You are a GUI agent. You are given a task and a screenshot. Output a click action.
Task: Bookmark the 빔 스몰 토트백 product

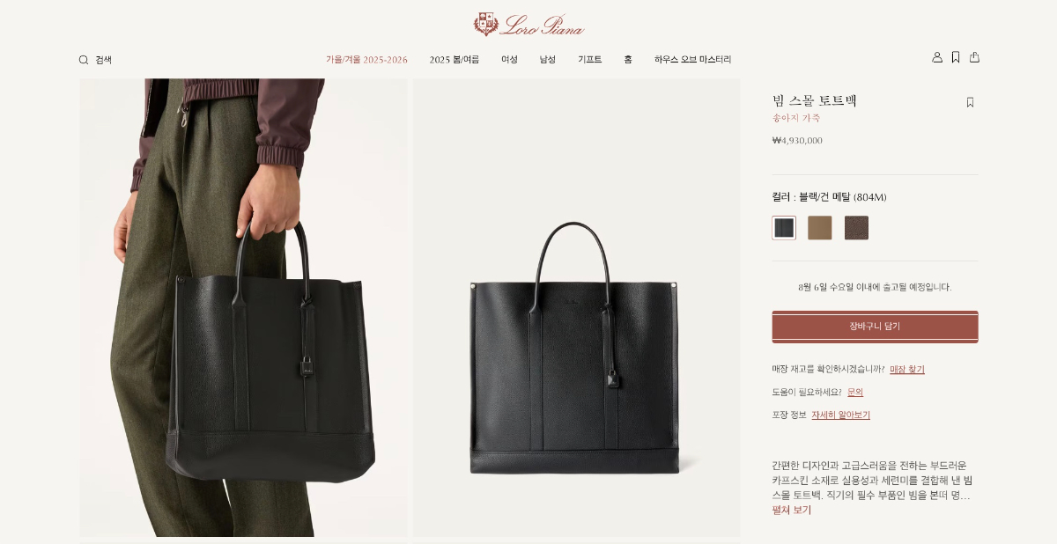(x=970, y=102)
